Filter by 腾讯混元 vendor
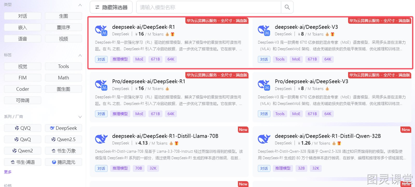Viewport: 415px width, 187px height. [64, 162]
